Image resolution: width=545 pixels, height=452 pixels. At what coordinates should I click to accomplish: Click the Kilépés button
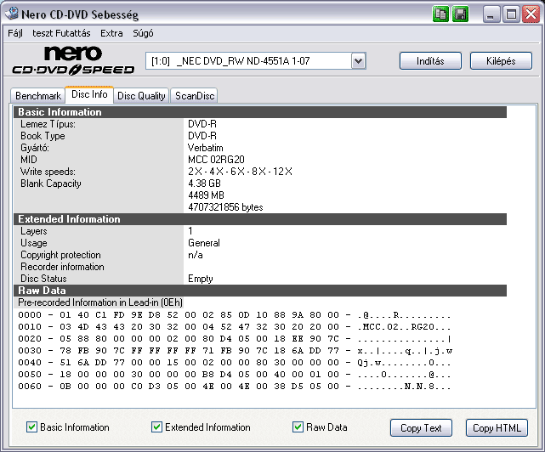coord(501,61)
